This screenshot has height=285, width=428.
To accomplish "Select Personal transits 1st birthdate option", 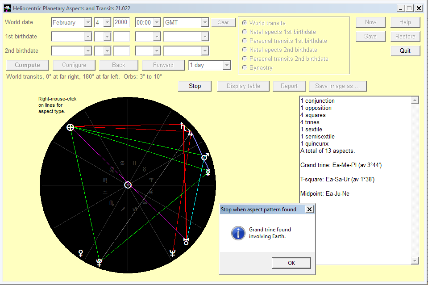I will (x=244, y=41).
